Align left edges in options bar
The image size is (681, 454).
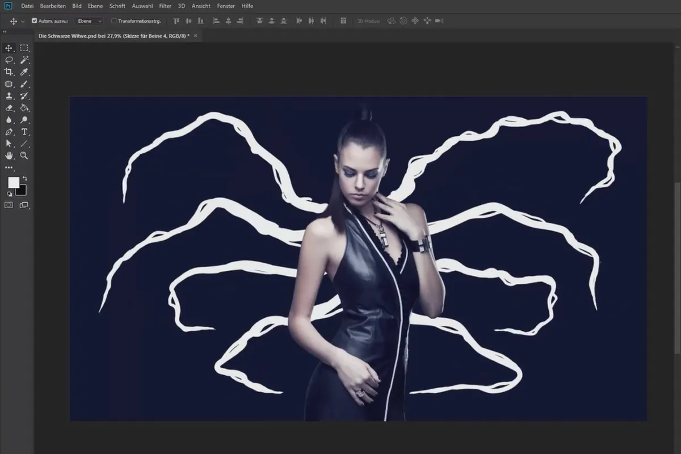pyautogui.click(x=217, y=21)
